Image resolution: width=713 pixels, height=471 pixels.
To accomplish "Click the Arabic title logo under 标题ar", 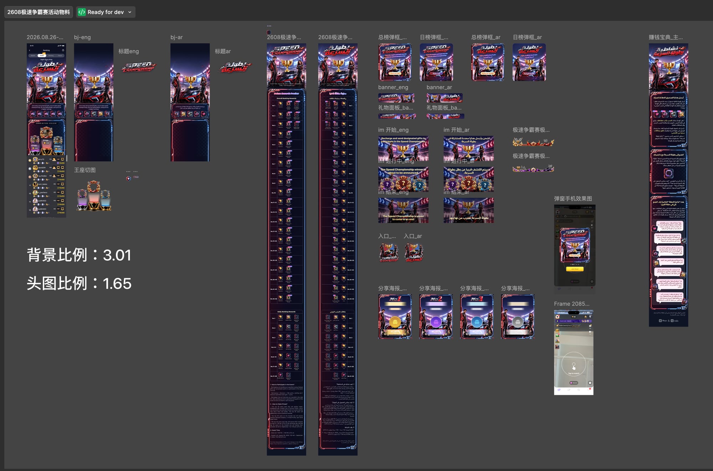I will (x=235, y=67).
